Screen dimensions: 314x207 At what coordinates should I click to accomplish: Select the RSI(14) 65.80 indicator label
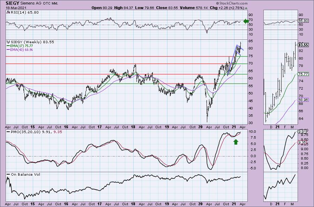click(24, 13)
